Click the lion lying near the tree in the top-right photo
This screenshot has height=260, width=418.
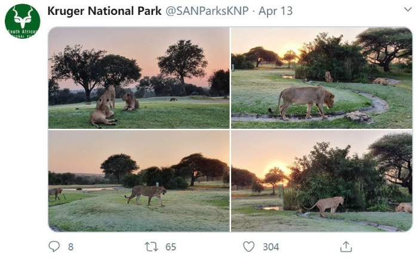[x=381, y=81]
